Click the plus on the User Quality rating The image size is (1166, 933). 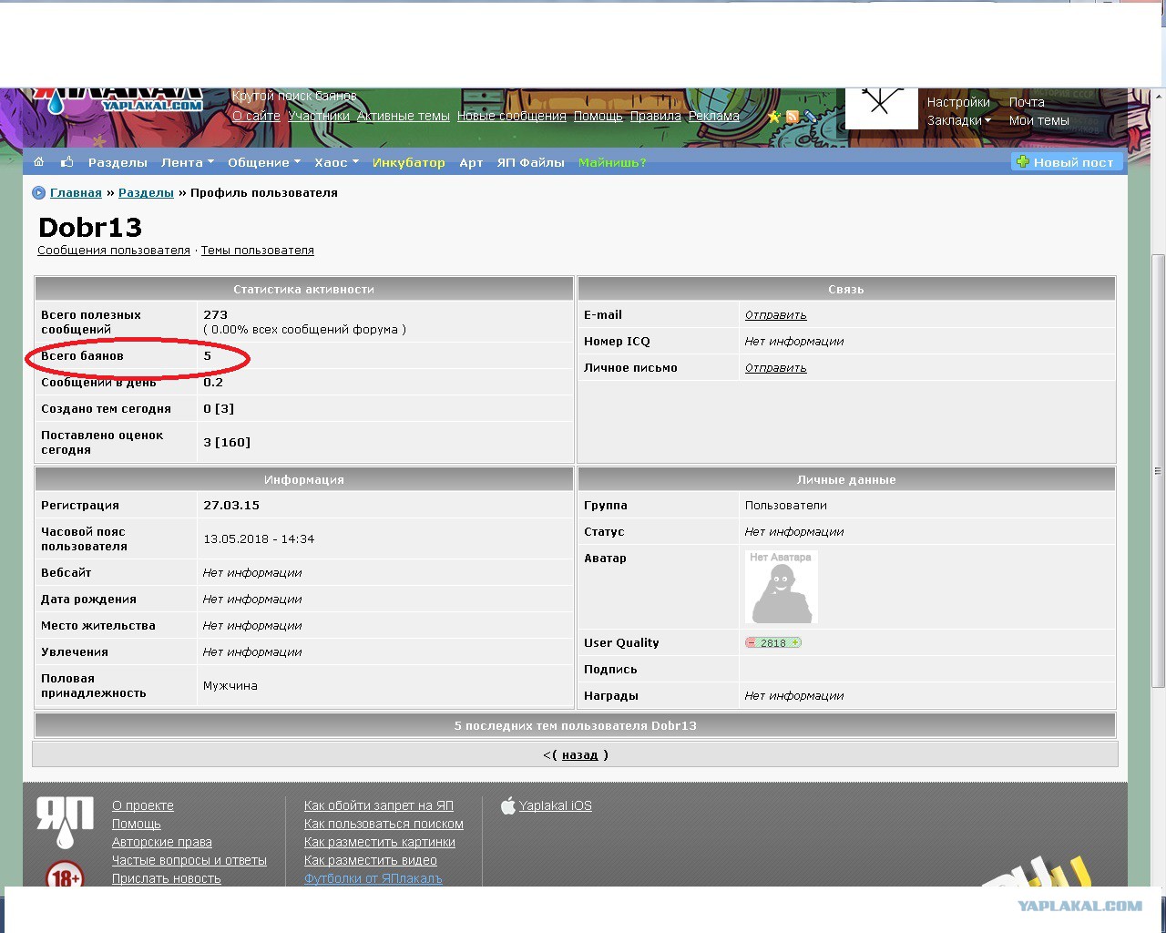pyautogui.click(x=795, y=642)
